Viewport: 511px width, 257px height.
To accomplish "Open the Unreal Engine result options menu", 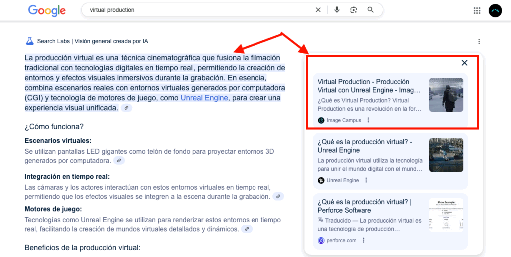I will 366,180.
